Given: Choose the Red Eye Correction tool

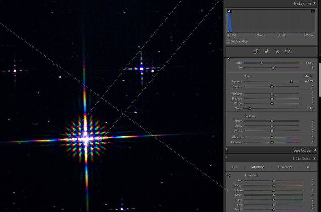Looking at the screenshot, I should click(x=277, y=51).
